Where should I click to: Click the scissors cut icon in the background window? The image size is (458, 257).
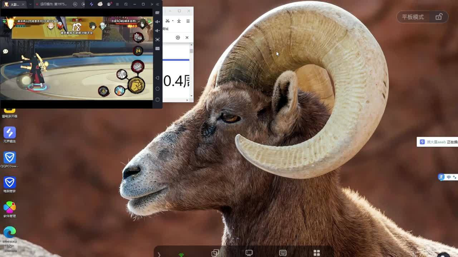click(x=167, y=21)
